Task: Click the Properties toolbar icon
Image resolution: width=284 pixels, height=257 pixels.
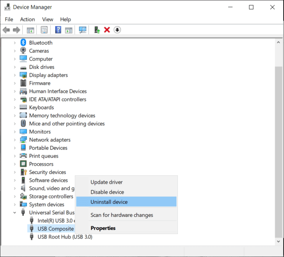Action: click(44, 30)
